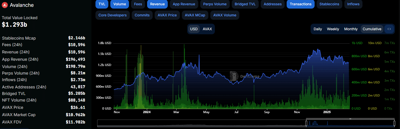Click the chart range overview bar
The image size is (400, 129).
click(x=246, y=123)
